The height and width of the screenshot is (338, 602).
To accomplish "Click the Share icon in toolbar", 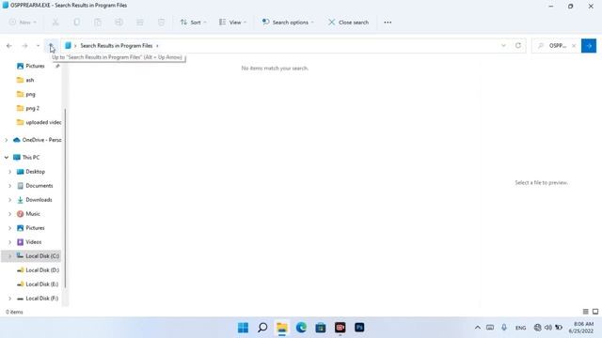I will pos(140,23).
